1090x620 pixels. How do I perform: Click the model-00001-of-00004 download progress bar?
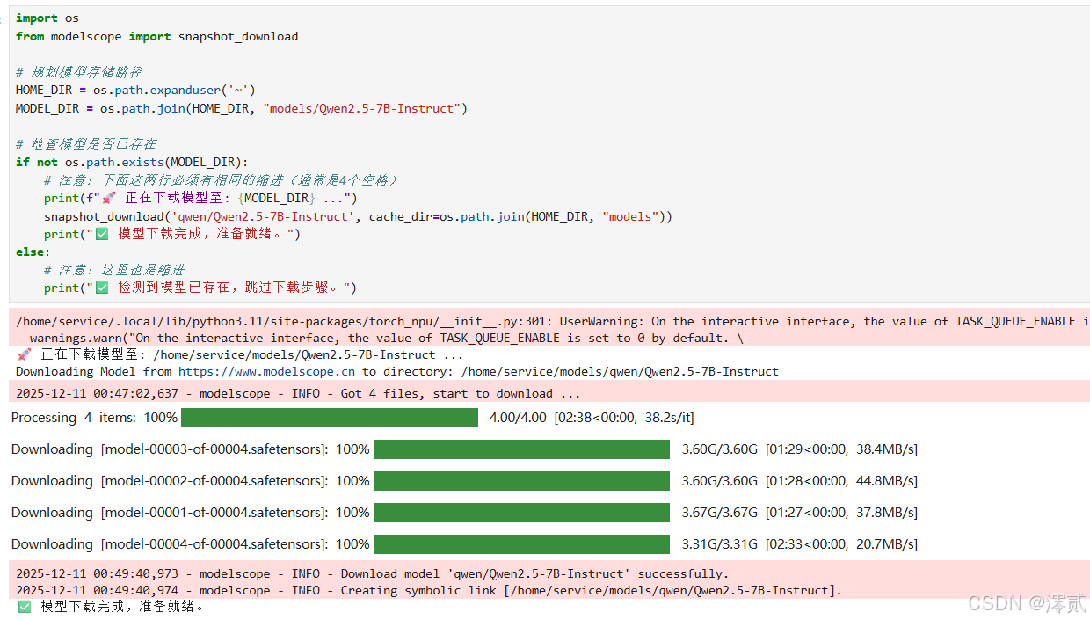[521, 512]
